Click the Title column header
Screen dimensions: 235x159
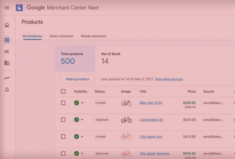(143, 91)
